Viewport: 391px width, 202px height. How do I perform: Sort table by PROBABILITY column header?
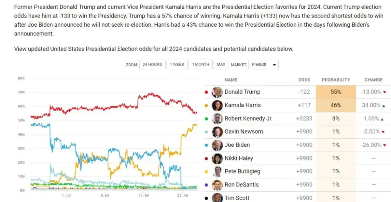[336, 80]
